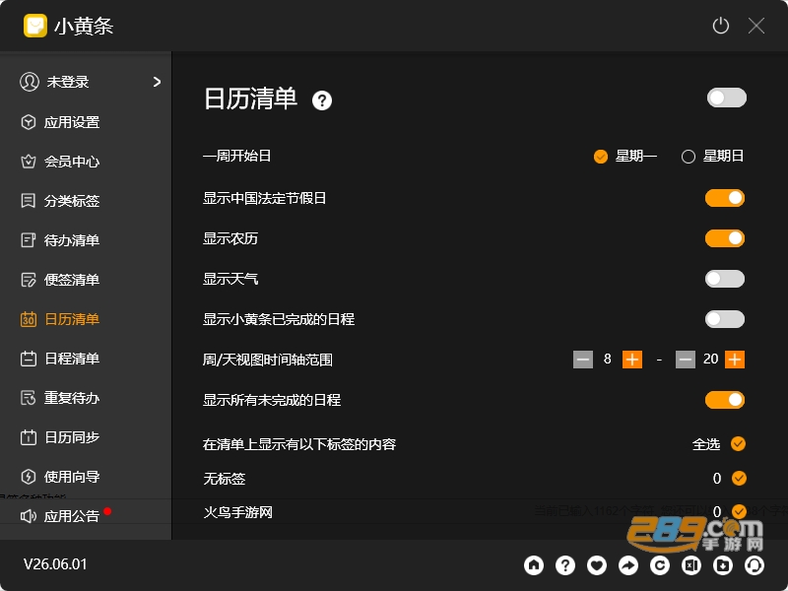Click the version text V26.06.01
788x591 pixels.
point(55,564)
